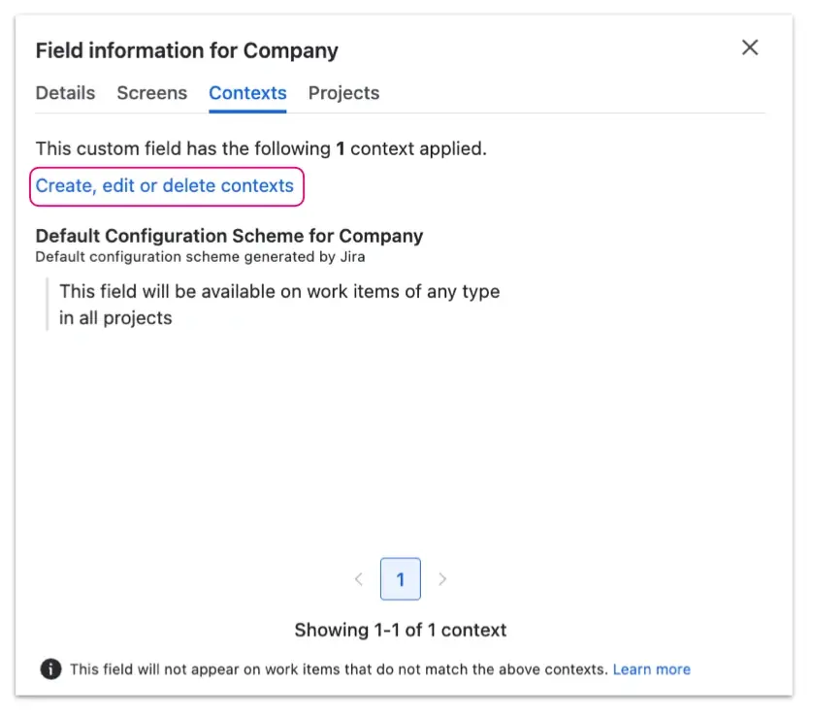Reopen the Contexts tab

(247, 92)
